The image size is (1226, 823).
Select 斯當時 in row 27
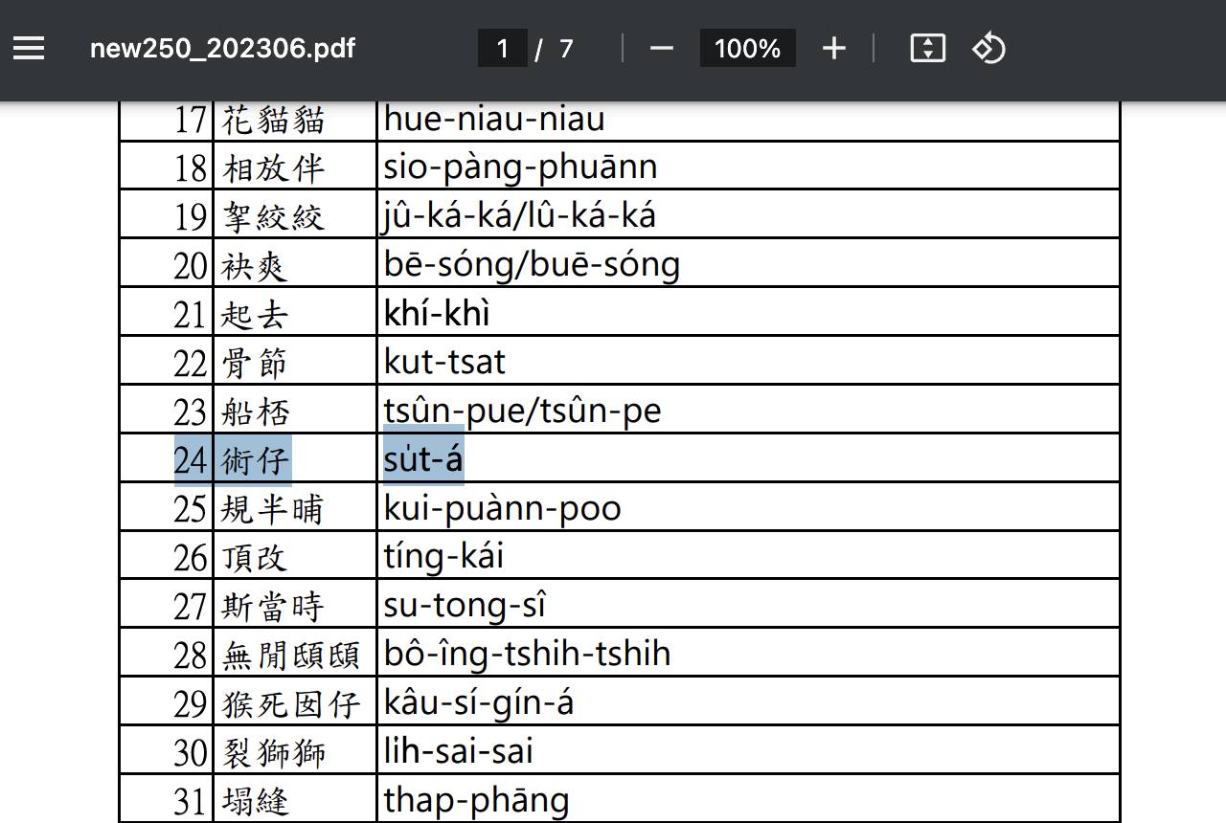[x=274, y=608]
